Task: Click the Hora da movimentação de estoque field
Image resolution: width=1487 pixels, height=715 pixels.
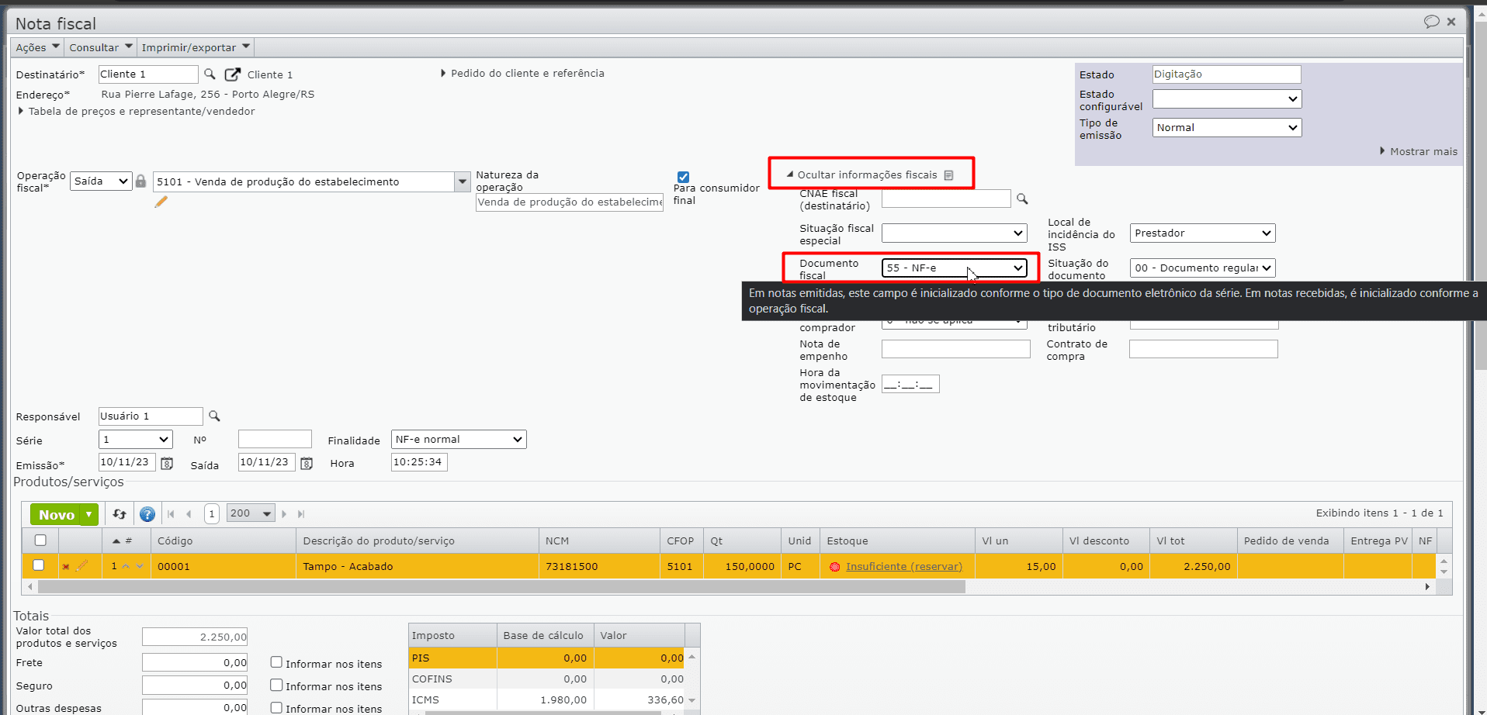Action: click(x=910, y=384)
